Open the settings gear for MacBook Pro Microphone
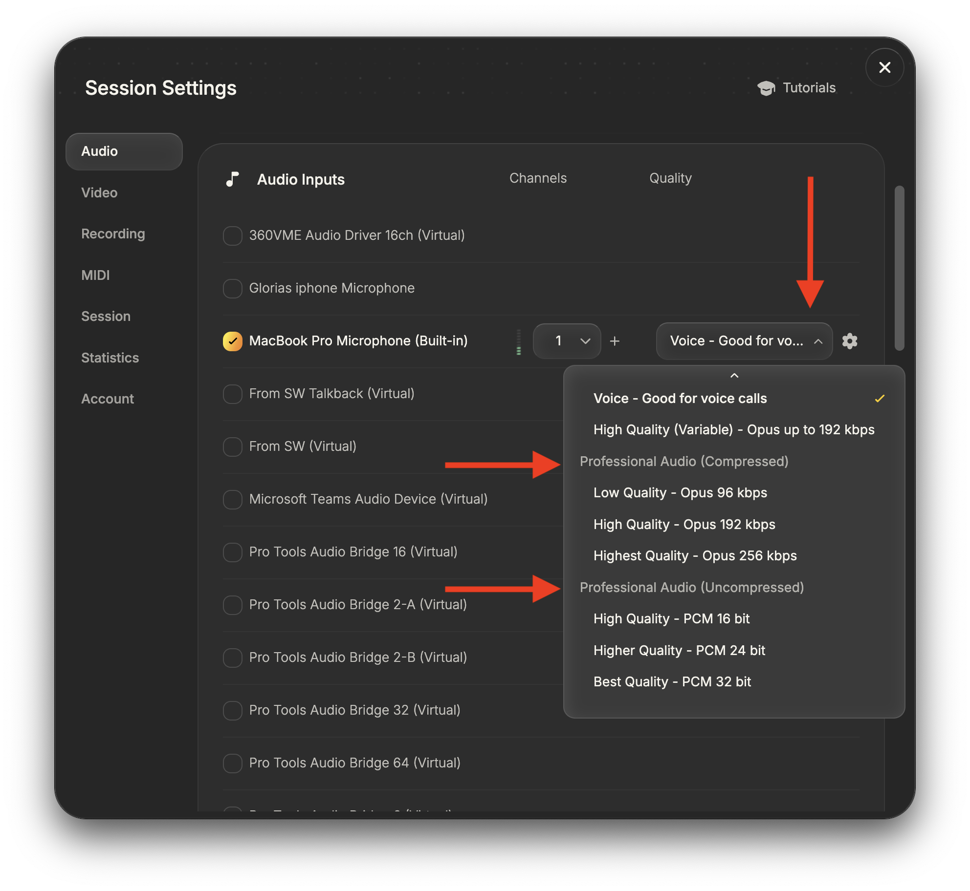970x891 pixels. click(850, 341)
